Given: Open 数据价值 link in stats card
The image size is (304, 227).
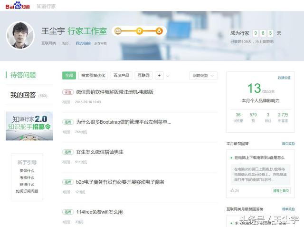Looking at the screenshot, I should 284,78.
